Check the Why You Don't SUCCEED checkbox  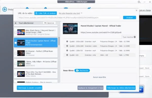pos(15,74)
